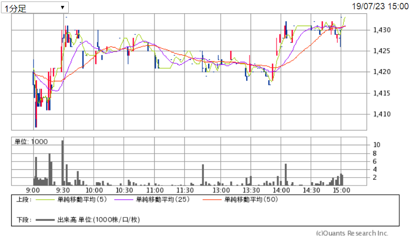Image resolution: width=419 pixels, height=240 pixels.
Task: Click the 単位: 1000 volume unit label
Action: (x=31, y=142)
